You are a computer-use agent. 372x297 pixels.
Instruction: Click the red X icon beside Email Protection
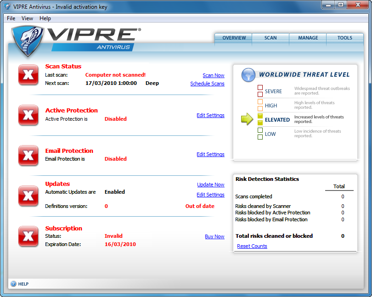click(28, 155)
